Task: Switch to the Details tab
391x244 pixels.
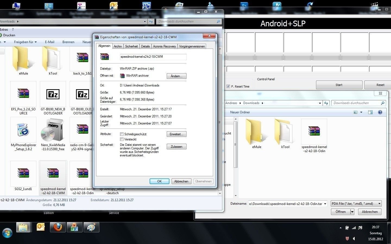Action: click(x=145, y=46)
